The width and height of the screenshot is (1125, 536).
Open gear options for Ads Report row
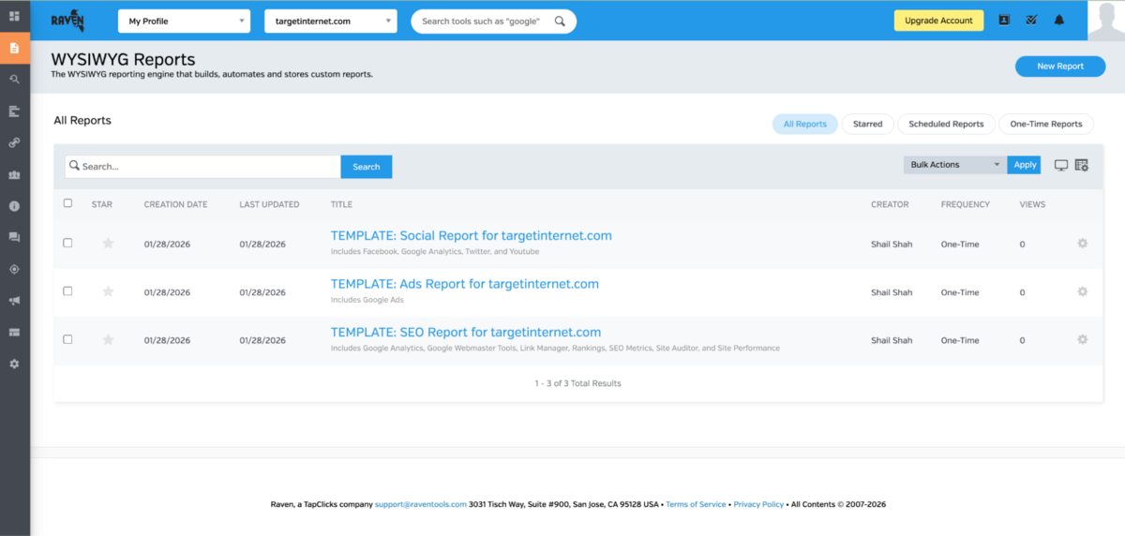click(1082, 291)
